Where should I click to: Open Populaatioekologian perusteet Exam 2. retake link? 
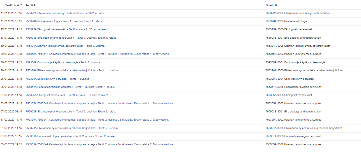tap(70, 136)
